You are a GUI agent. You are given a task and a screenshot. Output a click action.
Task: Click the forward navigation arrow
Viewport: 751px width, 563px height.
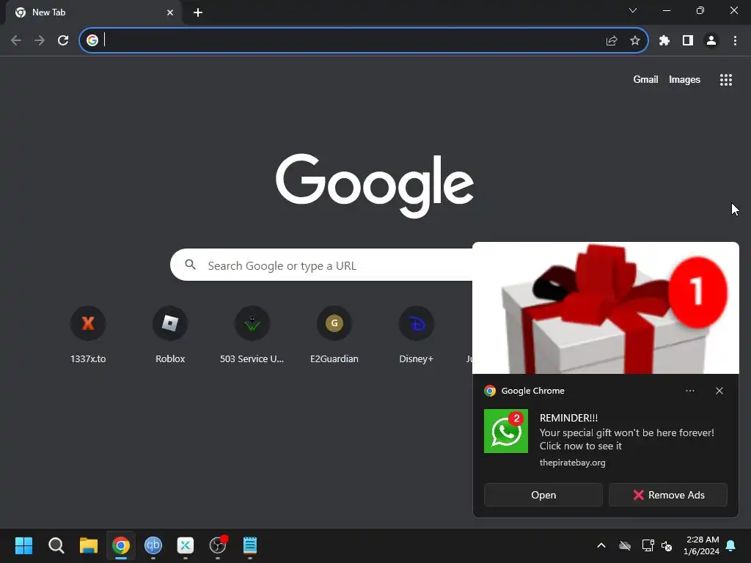[40, 41]
